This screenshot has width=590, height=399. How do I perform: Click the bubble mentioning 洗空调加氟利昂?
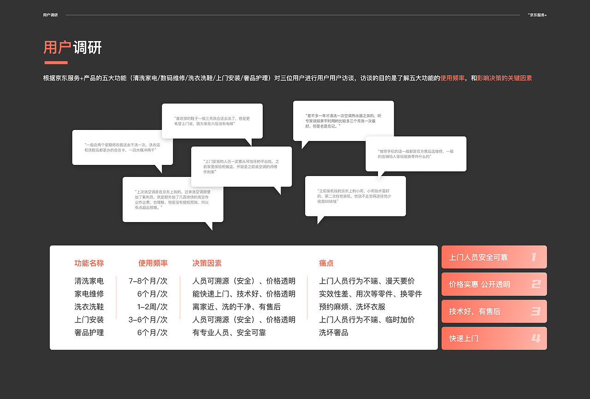(173, 199)
